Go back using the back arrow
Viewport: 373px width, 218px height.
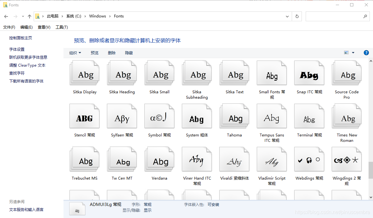[x=6, y=17]
